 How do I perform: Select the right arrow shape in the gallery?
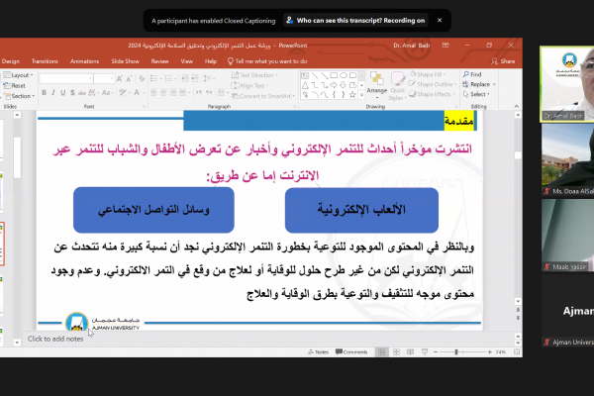point(334,85)
